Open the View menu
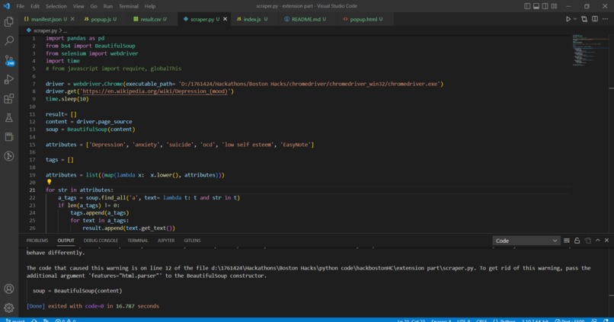Screen dimensions: 614x322 click(78, 6)
